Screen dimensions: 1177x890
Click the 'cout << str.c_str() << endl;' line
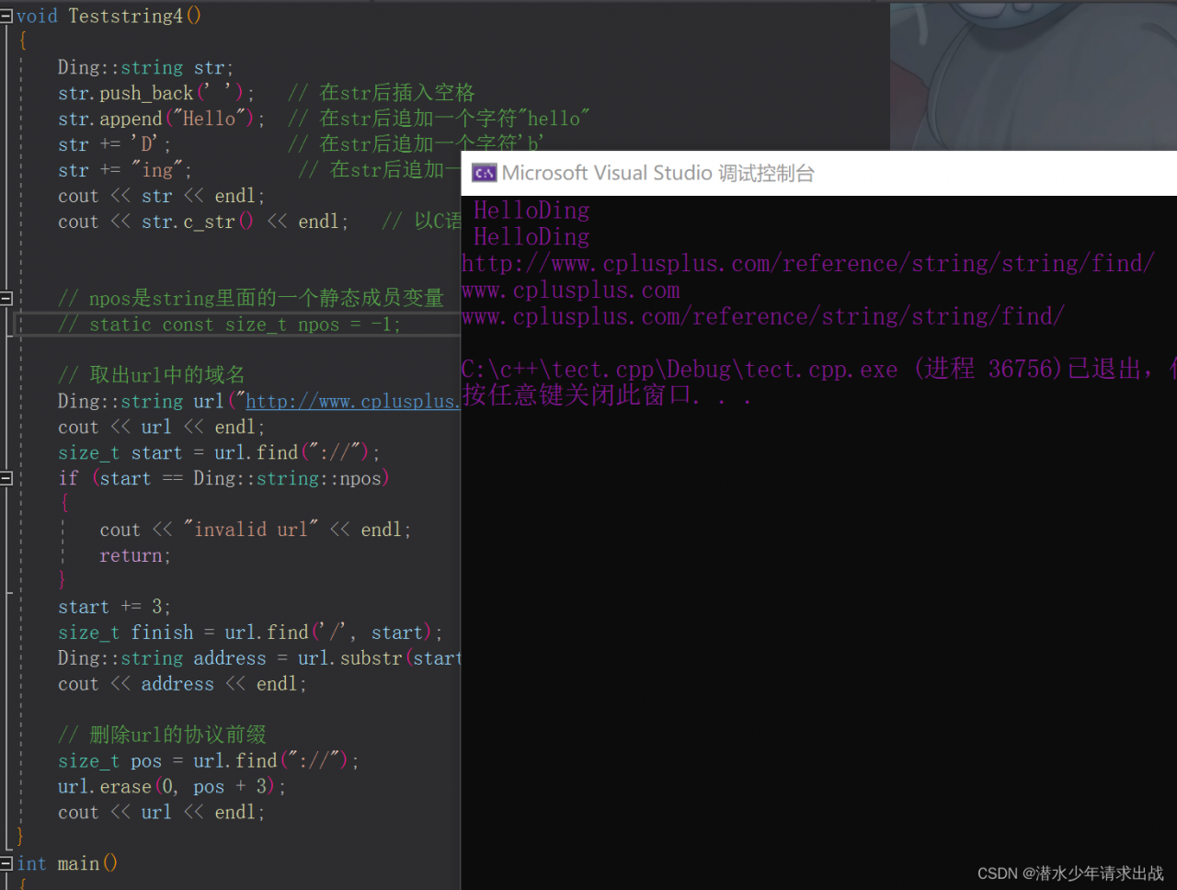[203, 222]
